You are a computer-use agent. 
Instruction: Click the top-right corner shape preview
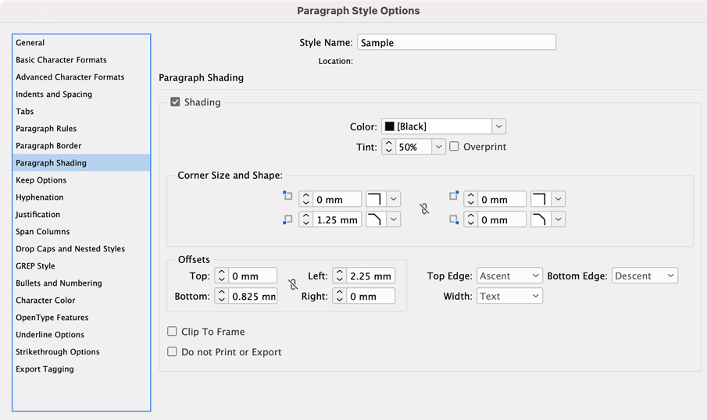tap(541, 199)
